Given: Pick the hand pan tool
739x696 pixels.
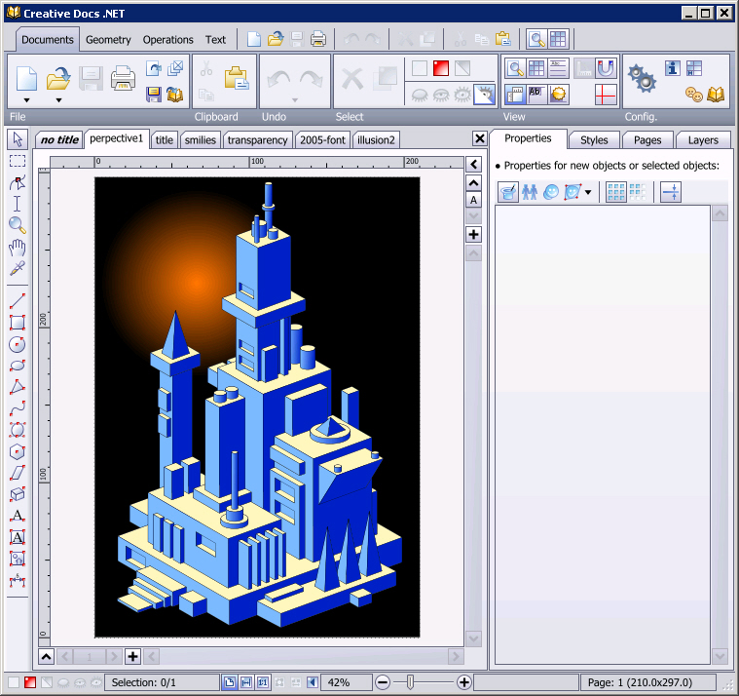Looking at the screenshot, I should click(x=18, y=248).
